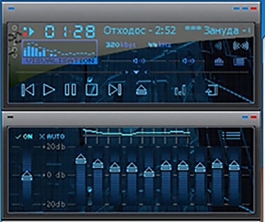Viewport: 265px width, 222px height.
Task: Toggle the surround sound icon
Action: [x=240, y=45]
